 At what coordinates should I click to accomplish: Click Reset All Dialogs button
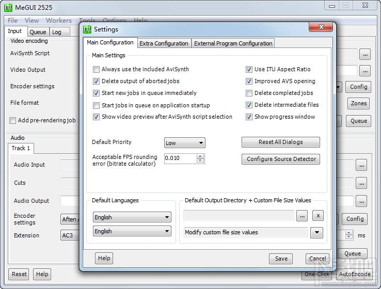(x=281, y=142)
